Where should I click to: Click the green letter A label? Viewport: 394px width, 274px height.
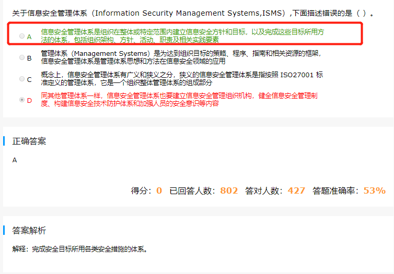pos(29,37)
